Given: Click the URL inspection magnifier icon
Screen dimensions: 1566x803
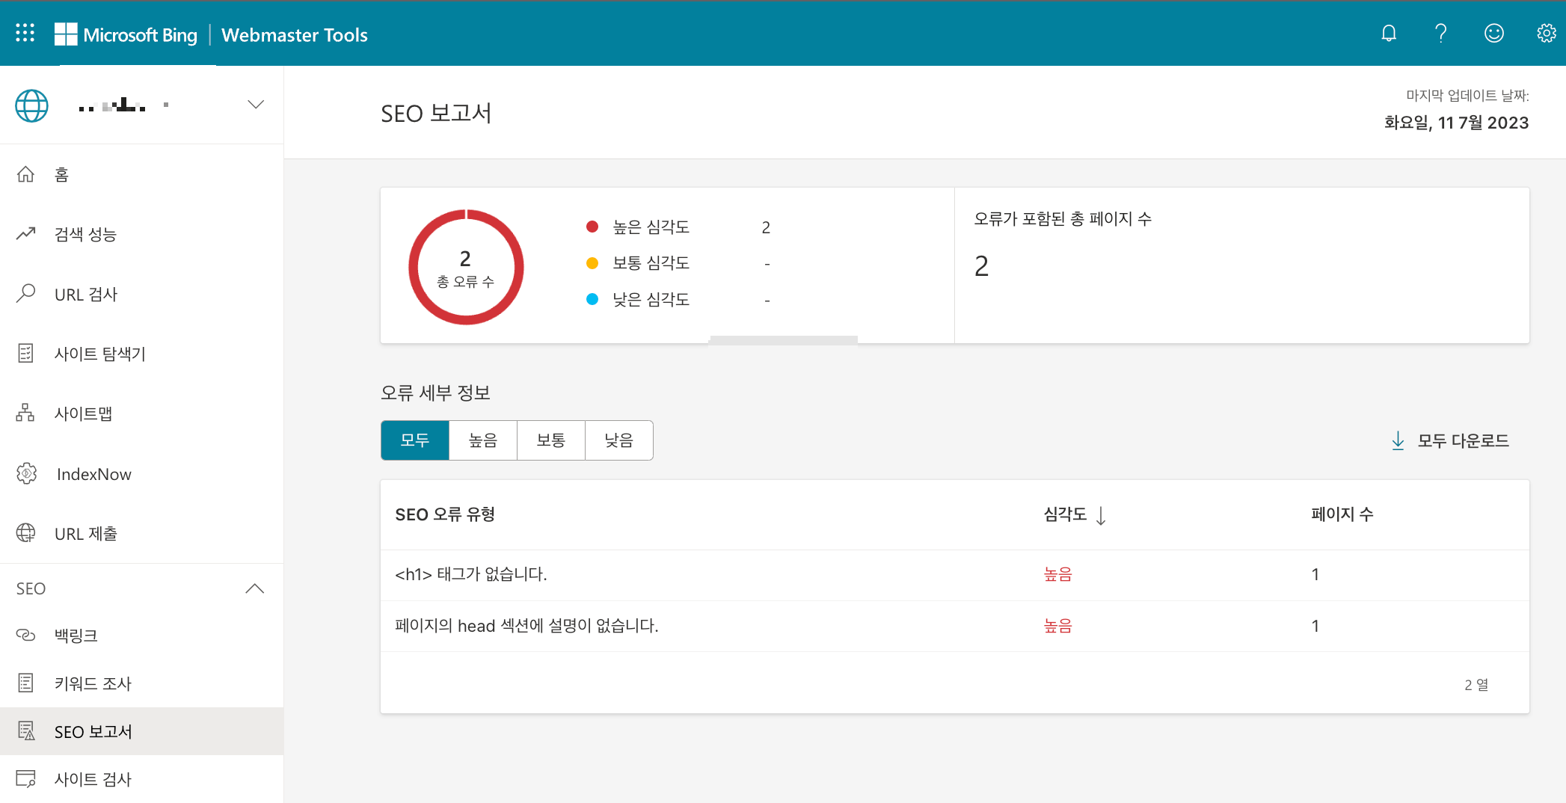Looking at the screenshot, I should 25,293.
